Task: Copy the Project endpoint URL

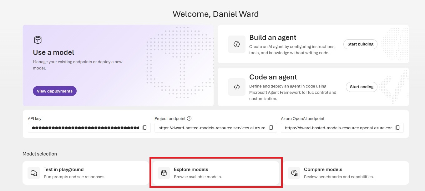Action: [271, 128]
